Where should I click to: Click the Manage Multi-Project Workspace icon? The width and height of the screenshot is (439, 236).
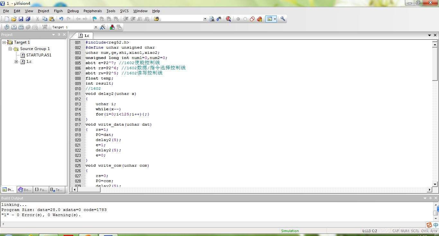[x=119, y=27]
